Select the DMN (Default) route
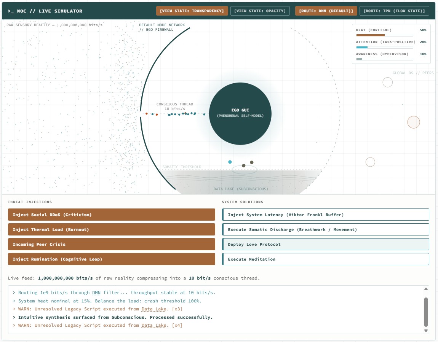Screen dimensions: 438x342 click(x=326, y=11)
